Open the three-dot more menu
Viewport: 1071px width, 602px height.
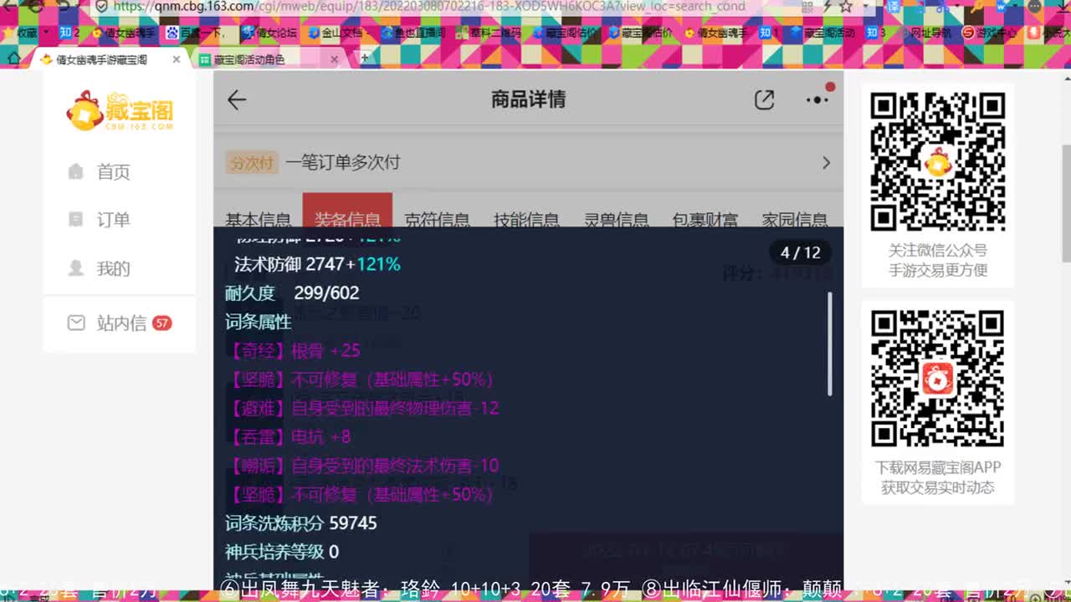tap(817, 99)
